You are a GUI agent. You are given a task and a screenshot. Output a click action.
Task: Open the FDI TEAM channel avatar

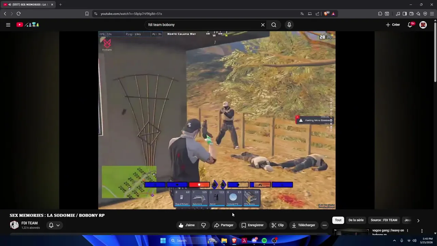click(14, 225)
